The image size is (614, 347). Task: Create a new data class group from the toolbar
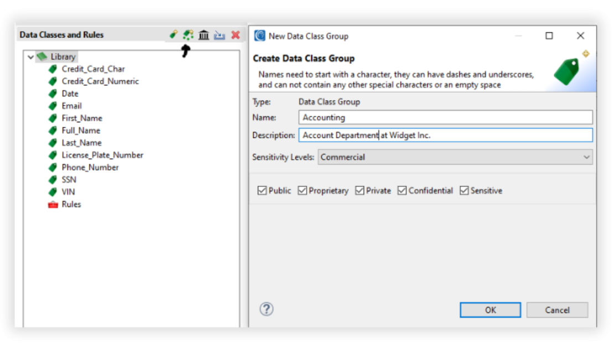[188, 34]
